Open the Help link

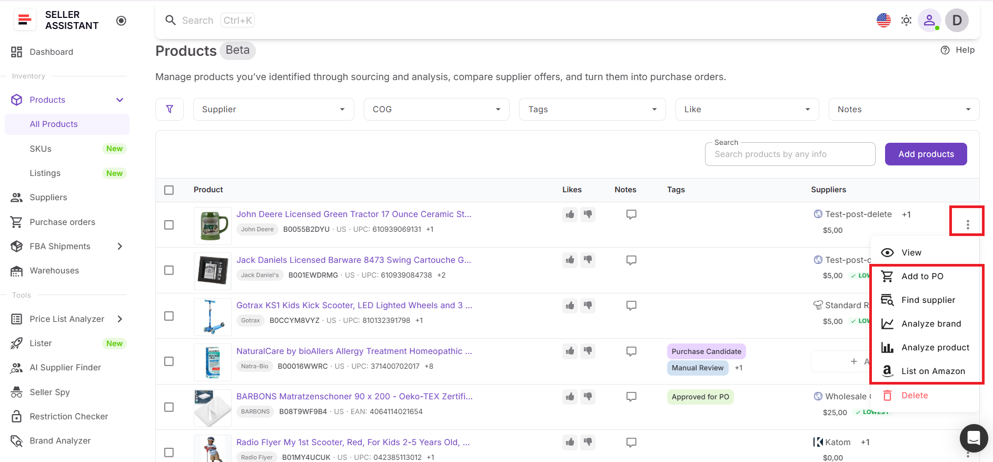[958, 50]
